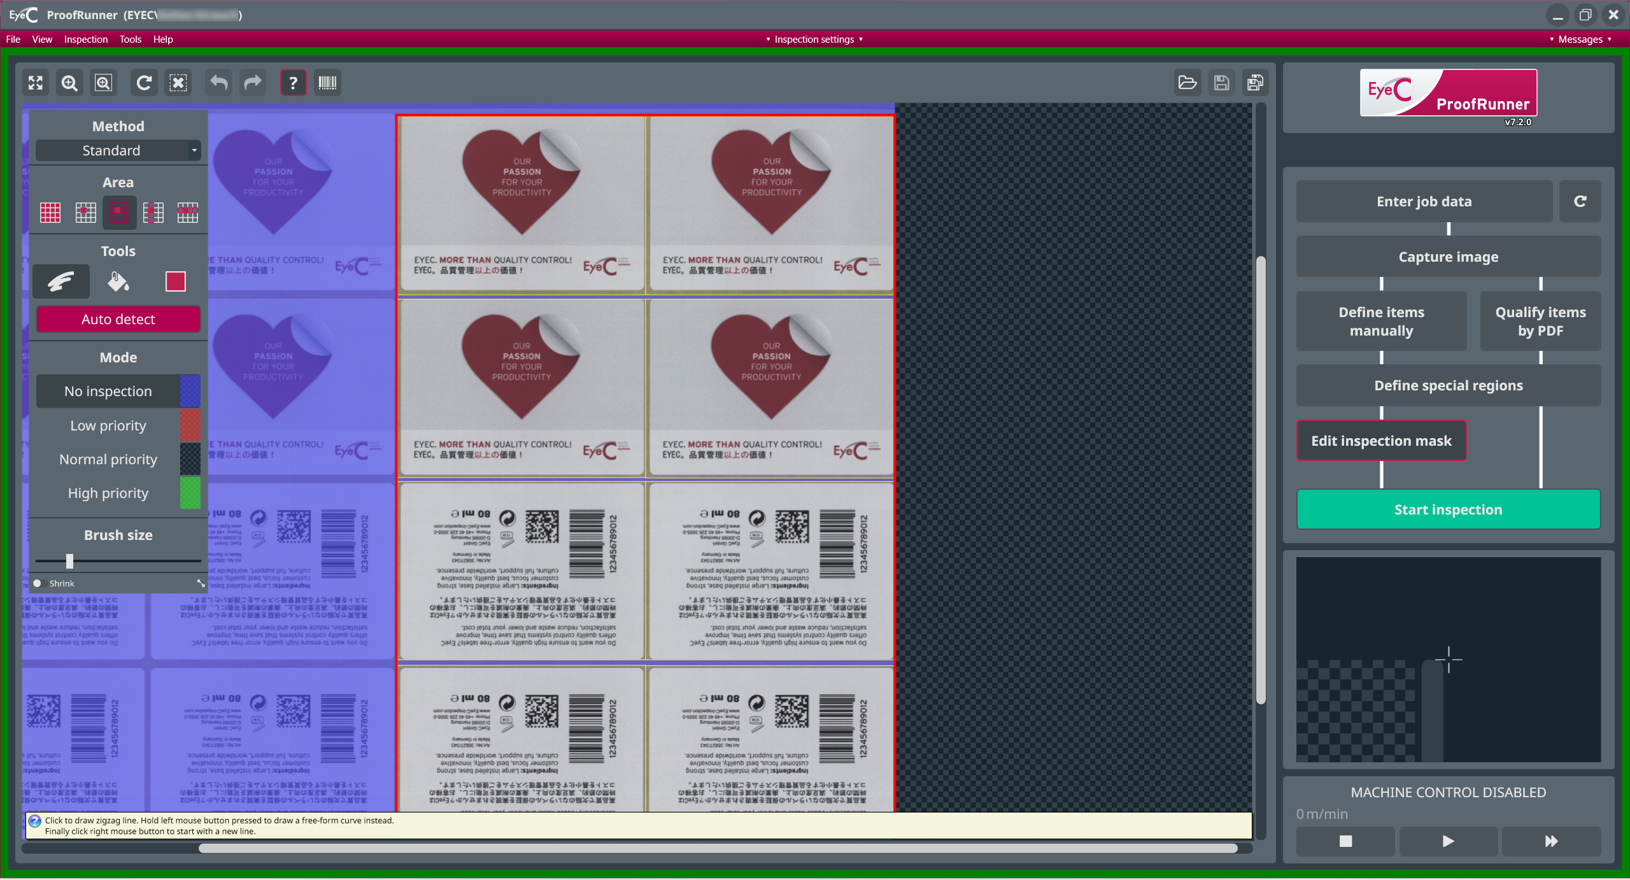
Task: Click the Start inspection button
Action: [x=1449, y=509]
